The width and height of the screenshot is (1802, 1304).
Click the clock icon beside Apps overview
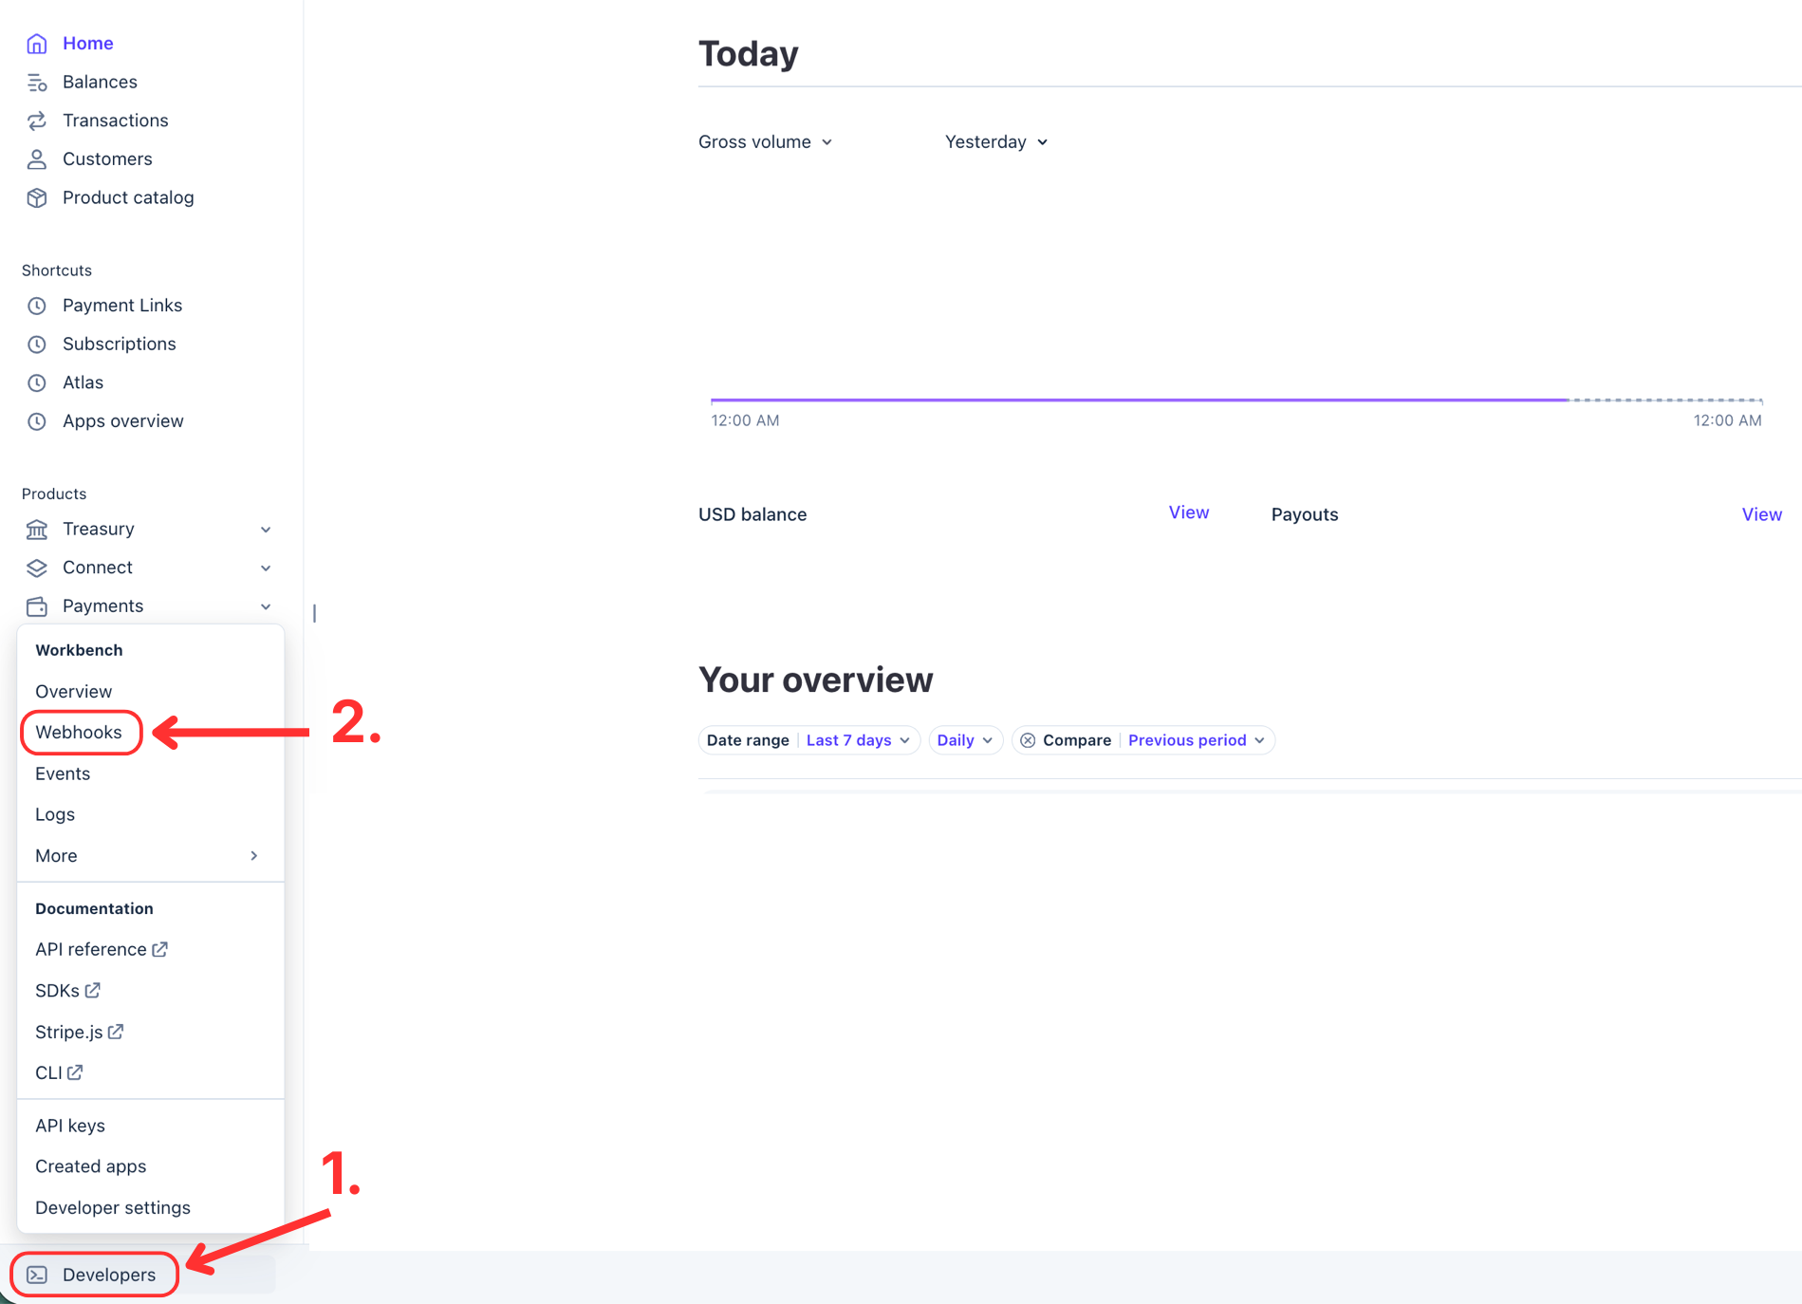click(x=37, y=421)
